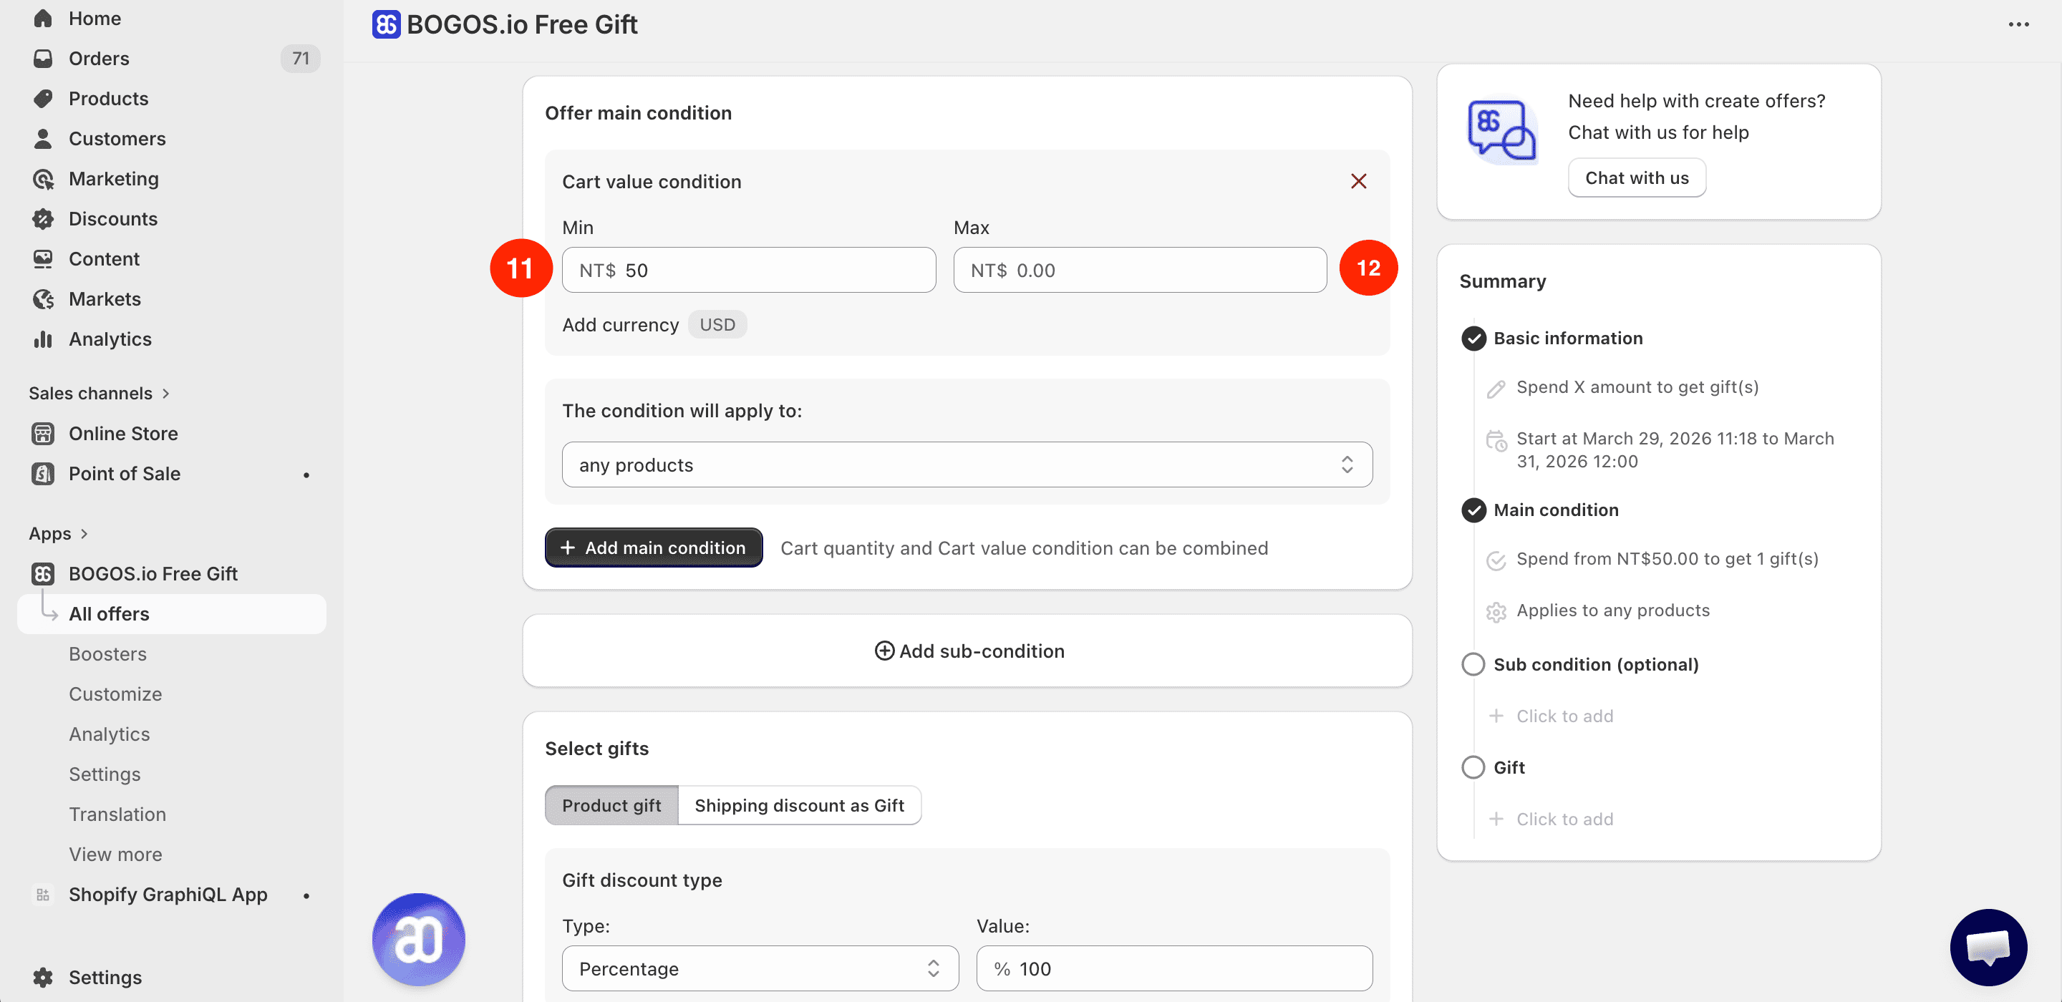
Task: Click the gear icon beside Applies to any products
Action: (1495, 612)
